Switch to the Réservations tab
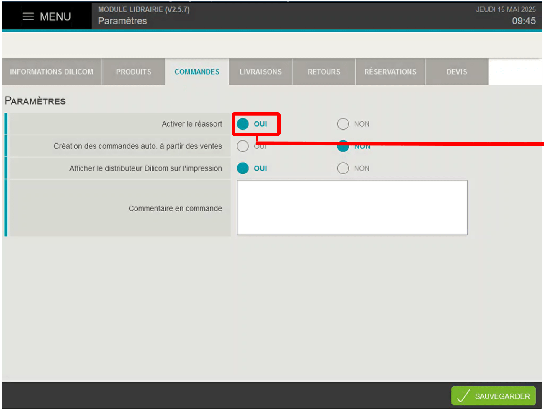544x410 pixels. 390,72
